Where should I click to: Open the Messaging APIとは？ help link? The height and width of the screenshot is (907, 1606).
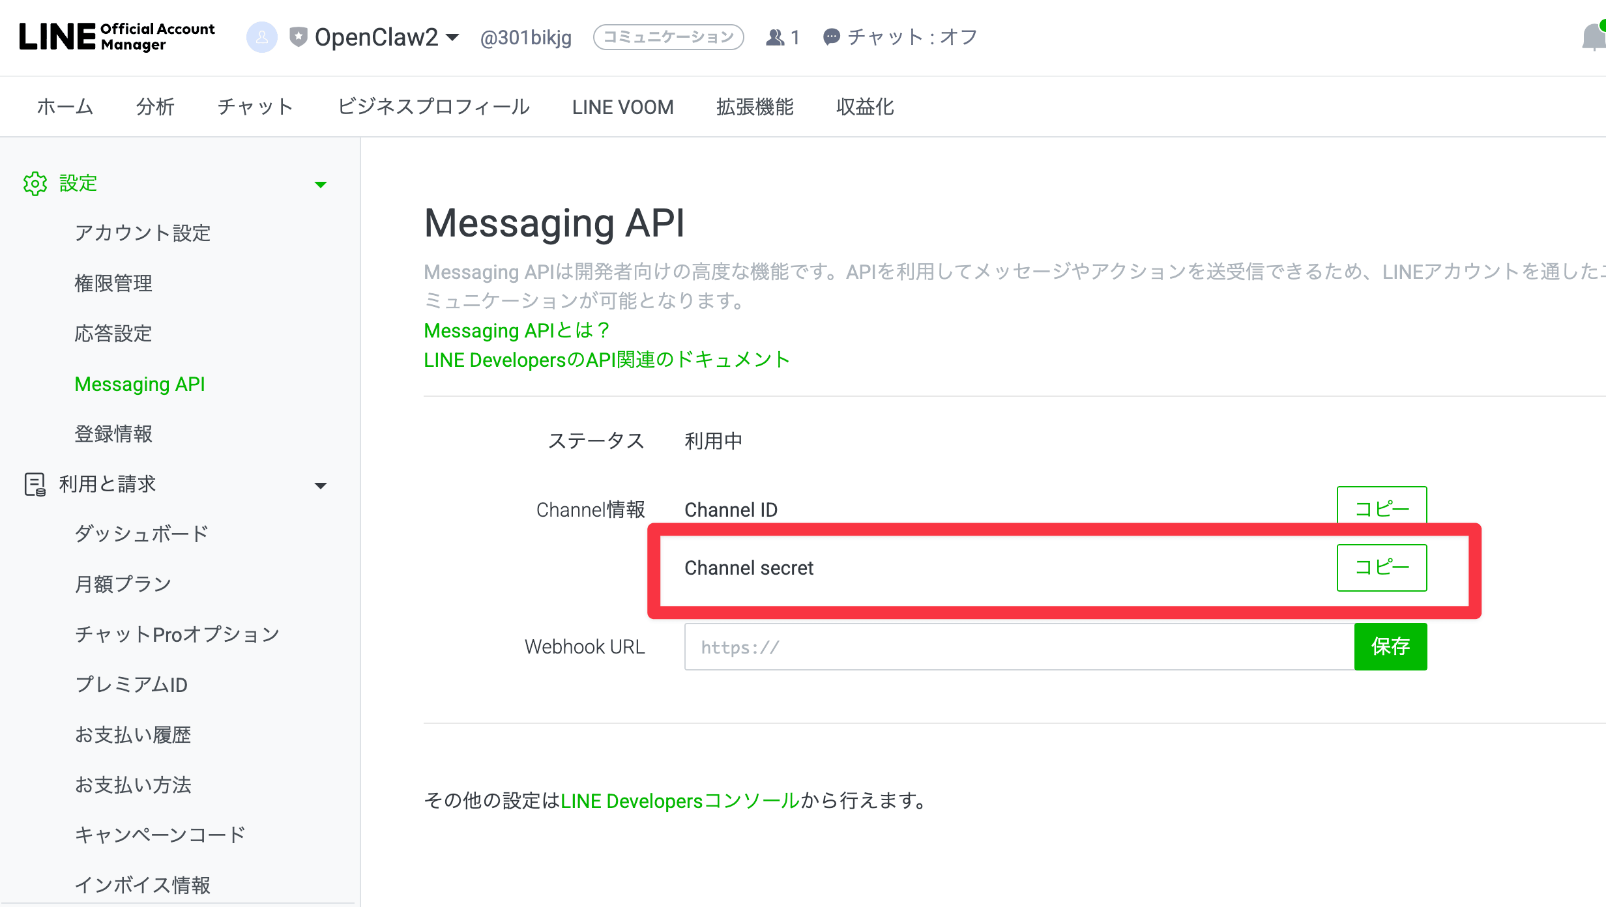coord(516,330)
